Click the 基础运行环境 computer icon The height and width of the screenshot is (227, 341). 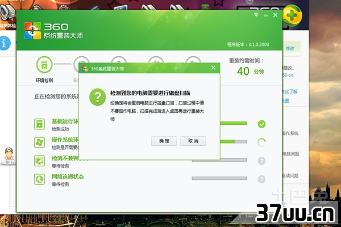(x=39, y=124)
